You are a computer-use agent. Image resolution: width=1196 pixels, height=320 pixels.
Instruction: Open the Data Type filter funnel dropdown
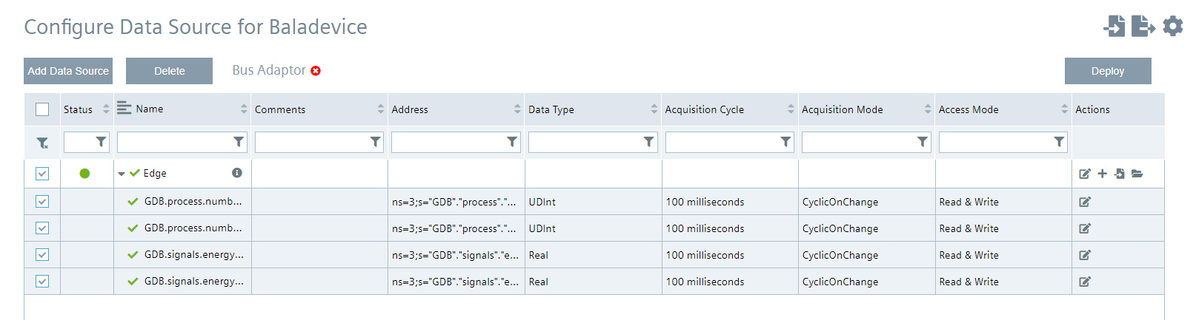point(649,142)
